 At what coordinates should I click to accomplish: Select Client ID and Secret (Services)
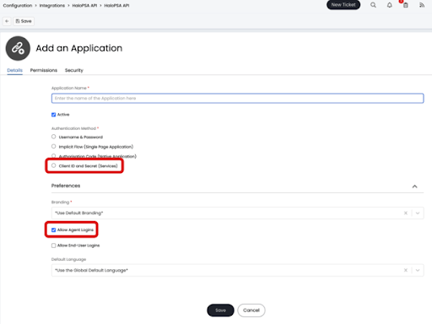point(53,165)
